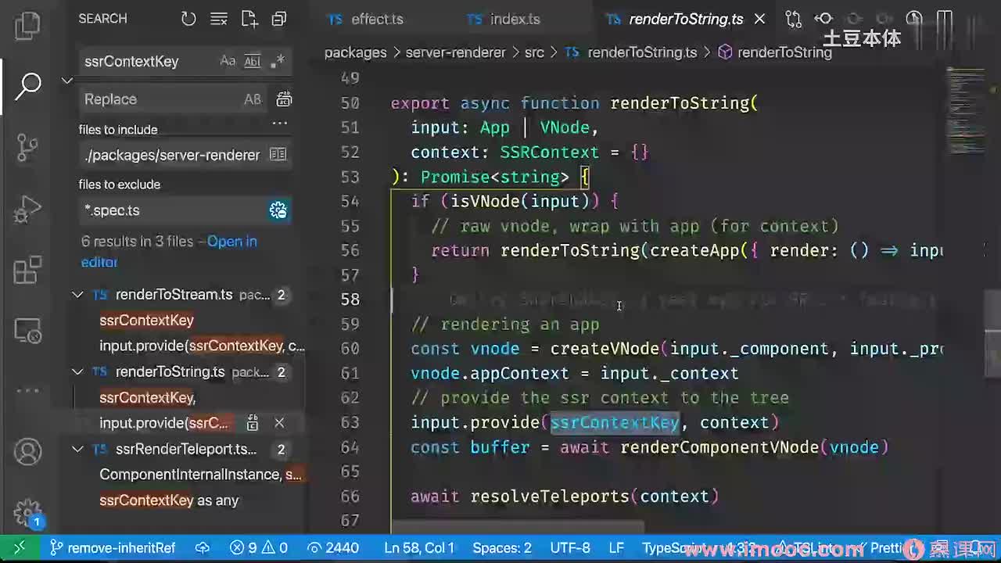Replace the highlighted input.provide(ssrC... result
Screen dimensions: 1001x563
(x=253, y=423)
